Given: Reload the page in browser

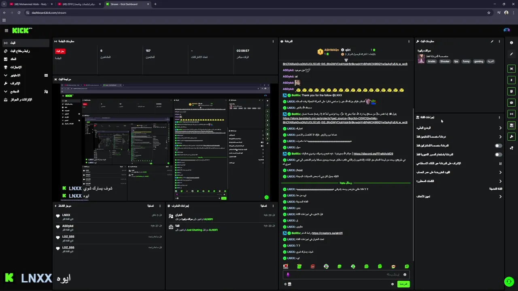Looking at the screenshot, I should pos(19,13).
